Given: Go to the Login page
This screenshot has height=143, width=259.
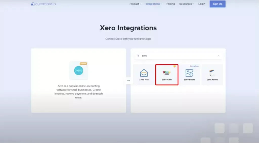Looking at the screenshot, I should pyautogui.click(x=202, y=4).
